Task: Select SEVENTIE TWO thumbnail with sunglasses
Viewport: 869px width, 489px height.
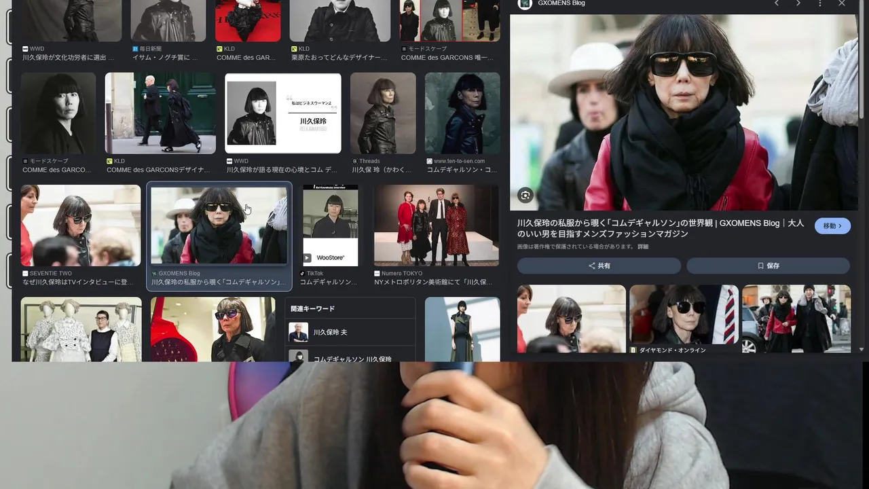Action: (81, 225)
